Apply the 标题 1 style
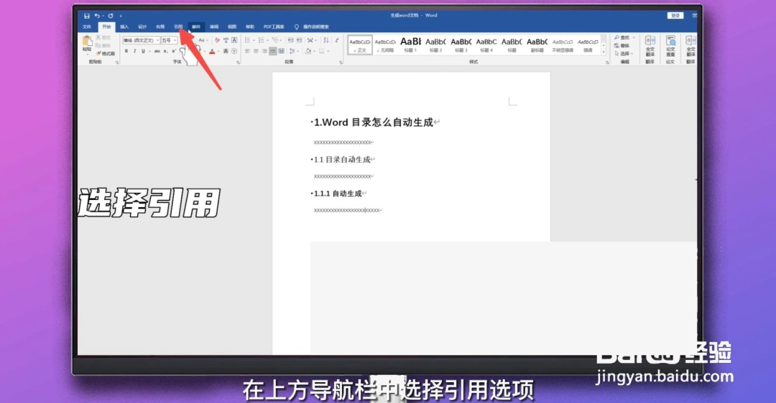 click(x=410, y=45)
